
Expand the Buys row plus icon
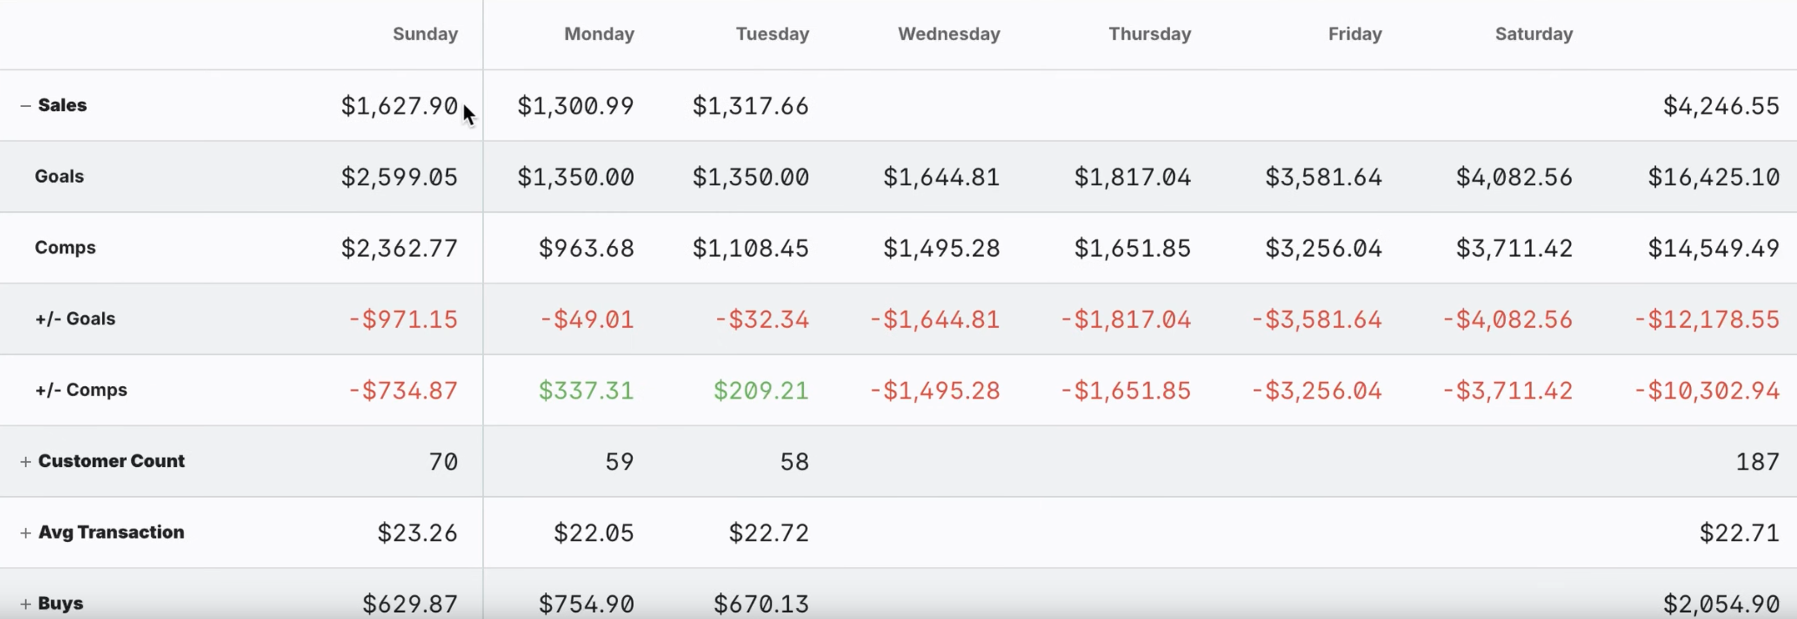point(26,604)
